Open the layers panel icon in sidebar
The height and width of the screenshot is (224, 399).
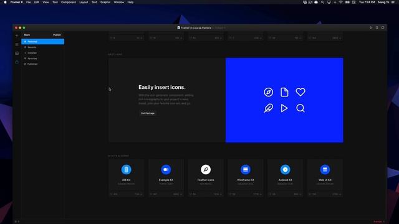(17, 44)
